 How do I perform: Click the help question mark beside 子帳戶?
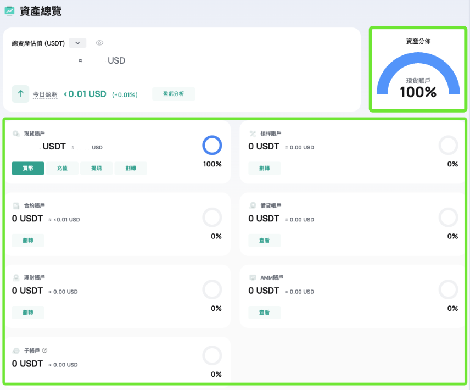(45, 350)
